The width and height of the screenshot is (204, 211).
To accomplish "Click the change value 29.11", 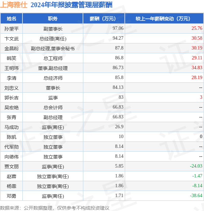I will (x=197, y=58).
